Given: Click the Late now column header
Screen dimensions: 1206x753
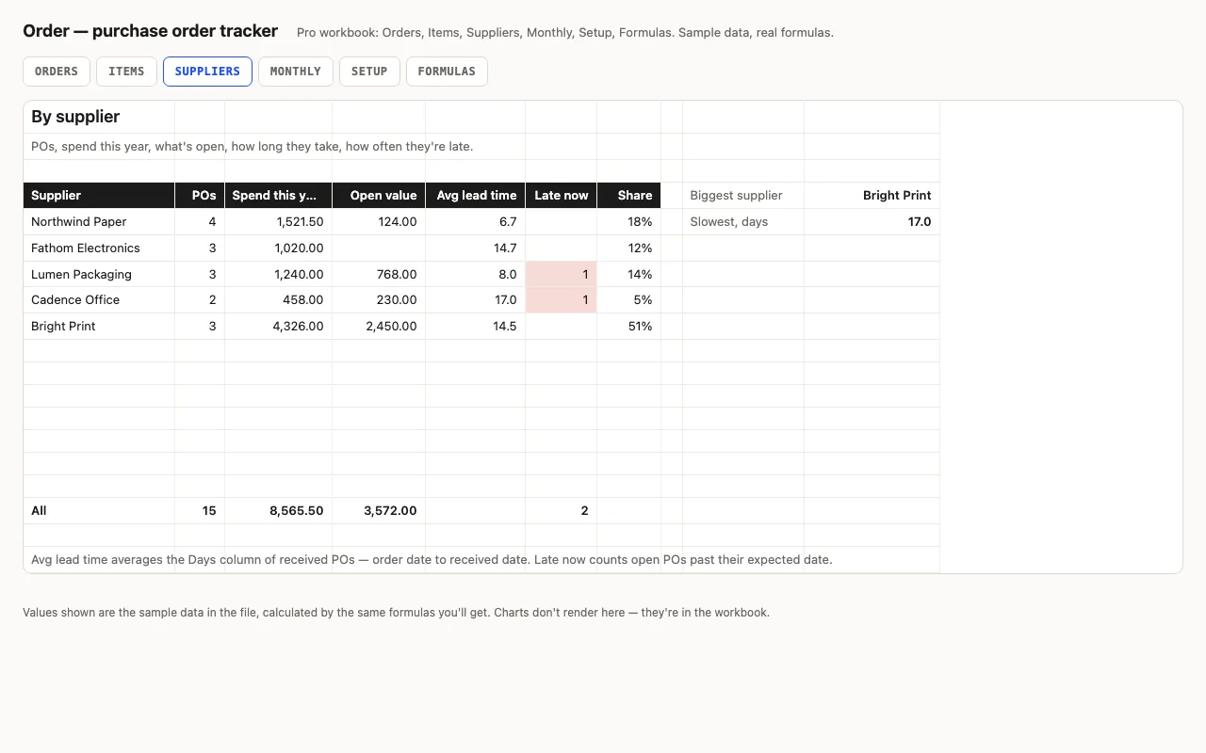Looking at the screenshot, I should click(x=561, y=196).
